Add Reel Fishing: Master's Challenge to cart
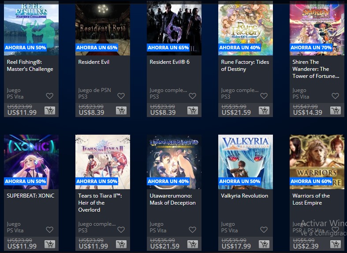Screen dimensions: 347x253 50,110
